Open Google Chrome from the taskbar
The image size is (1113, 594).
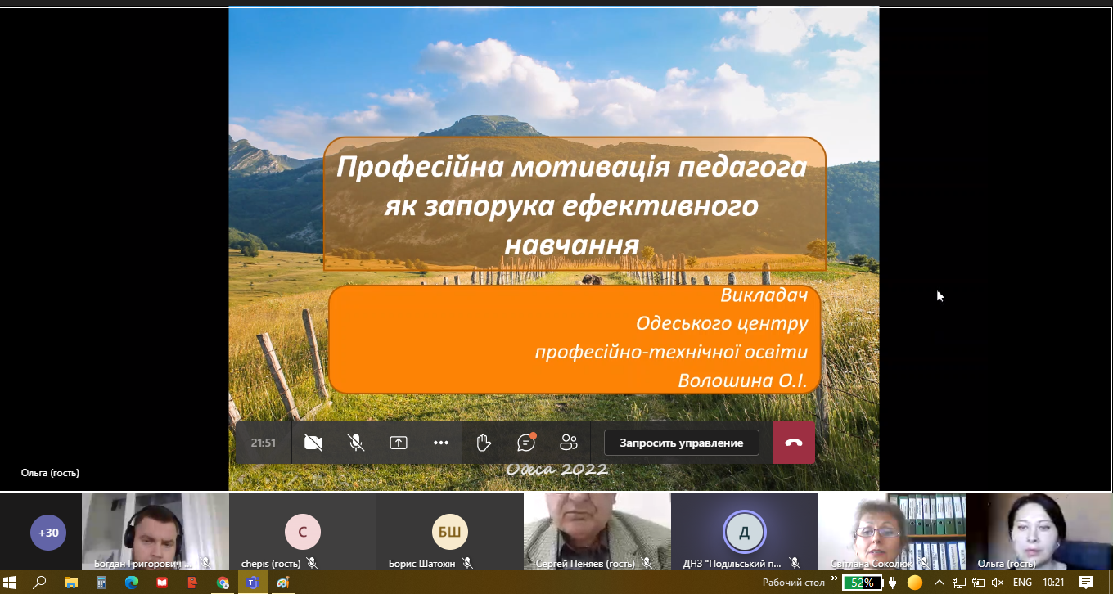coord(223,583)
